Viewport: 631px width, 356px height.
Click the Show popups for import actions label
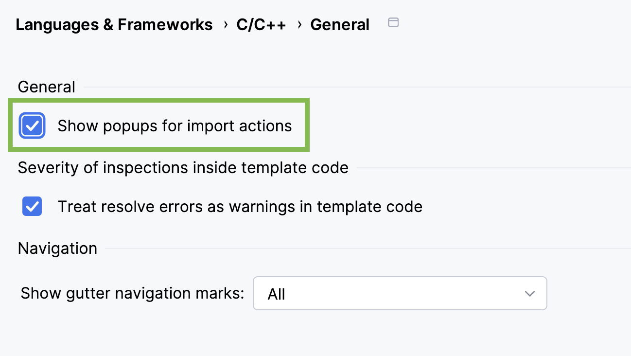click(x=175, y=125)
